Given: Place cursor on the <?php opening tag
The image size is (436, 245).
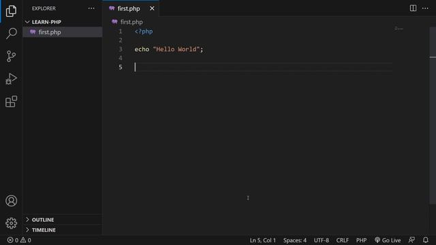Looking at the screenshot, I should coord(144,31).
